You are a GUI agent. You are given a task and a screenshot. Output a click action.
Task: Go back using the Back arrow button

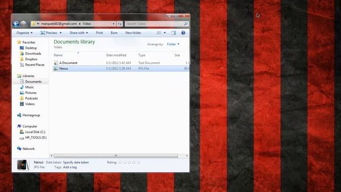(x=15, y=23)
